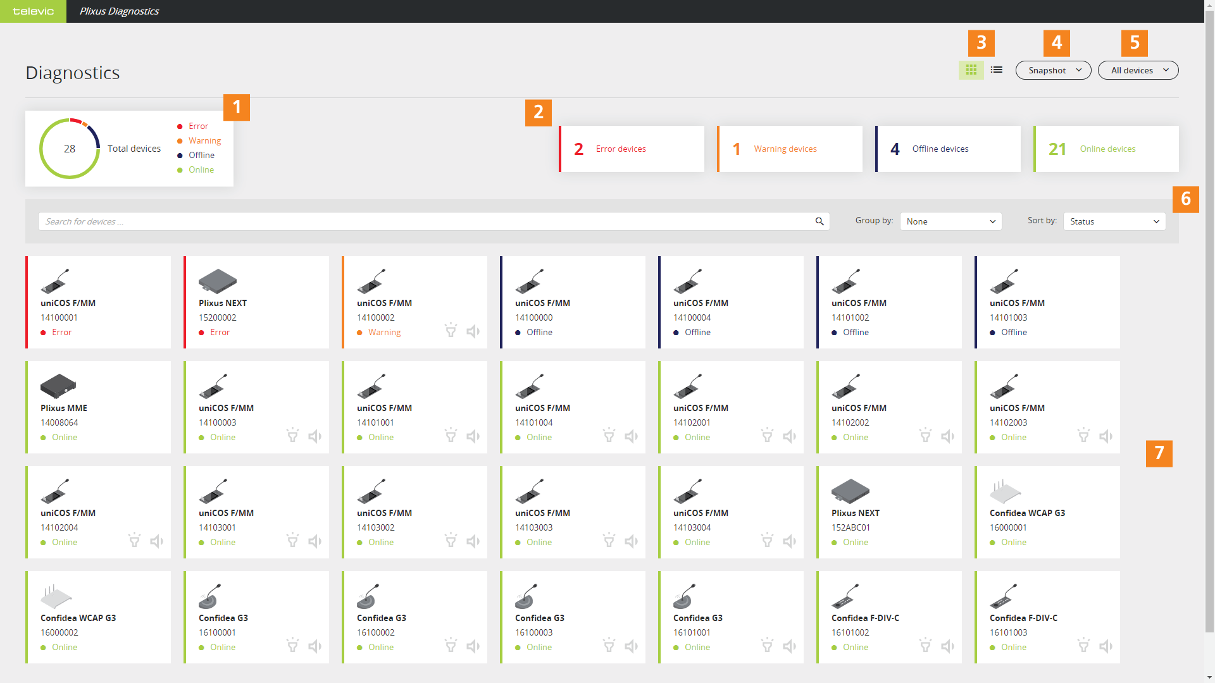Toggle speaker on uniCOS 14102003
Screen dimensions: 1215x683
click(1106, 436)
